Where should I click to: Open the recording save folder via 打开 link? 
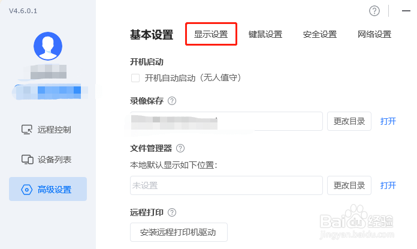(388, 121)
